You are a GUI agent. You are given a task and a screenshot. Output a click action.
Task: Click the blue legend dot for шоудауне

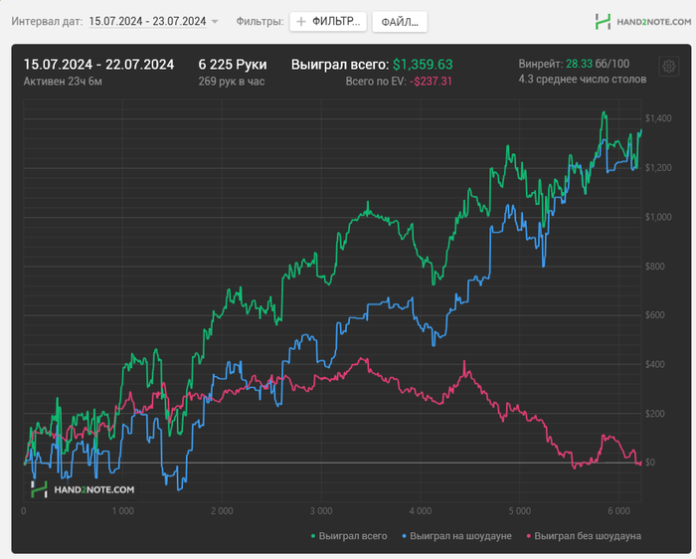click(404, 536)
